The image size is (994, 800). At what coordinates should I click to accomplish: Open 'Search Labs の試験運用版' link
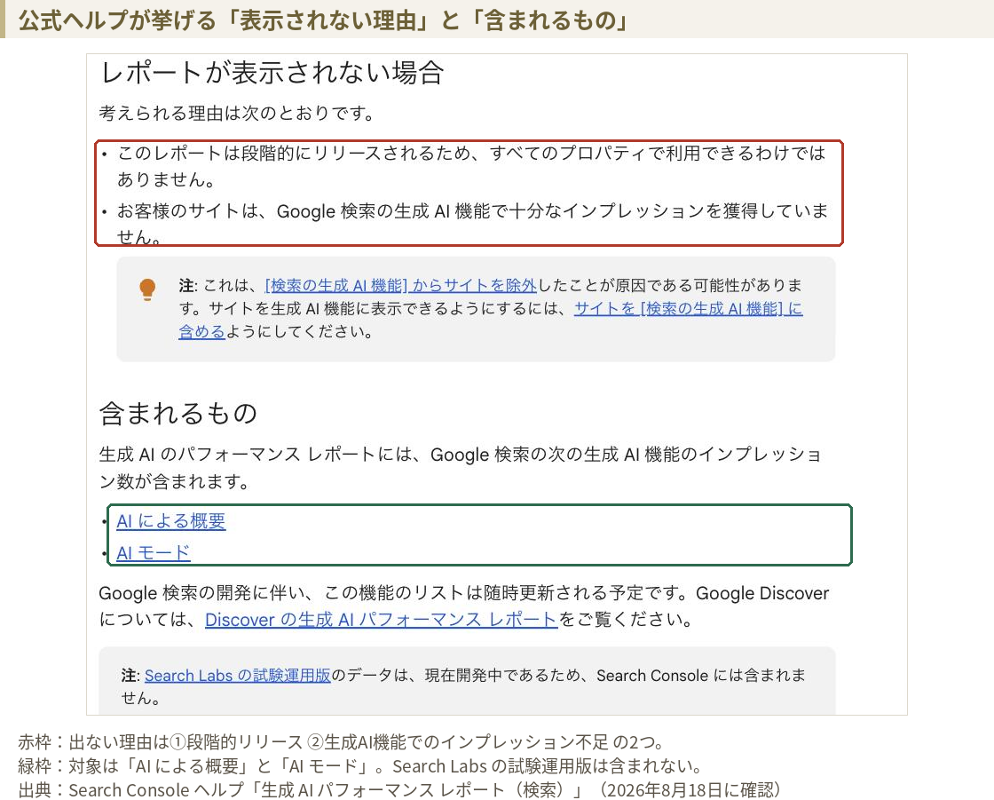[x=238, y=676]
